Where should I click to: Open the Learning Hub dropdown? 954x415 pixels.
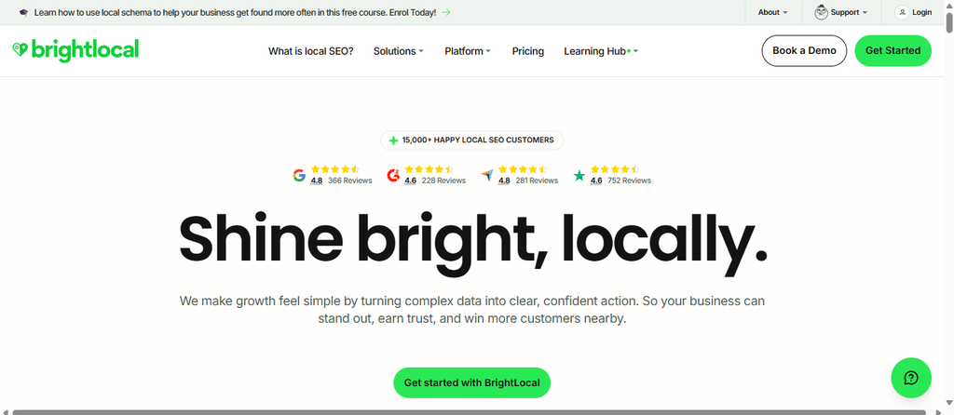[601, 51]
